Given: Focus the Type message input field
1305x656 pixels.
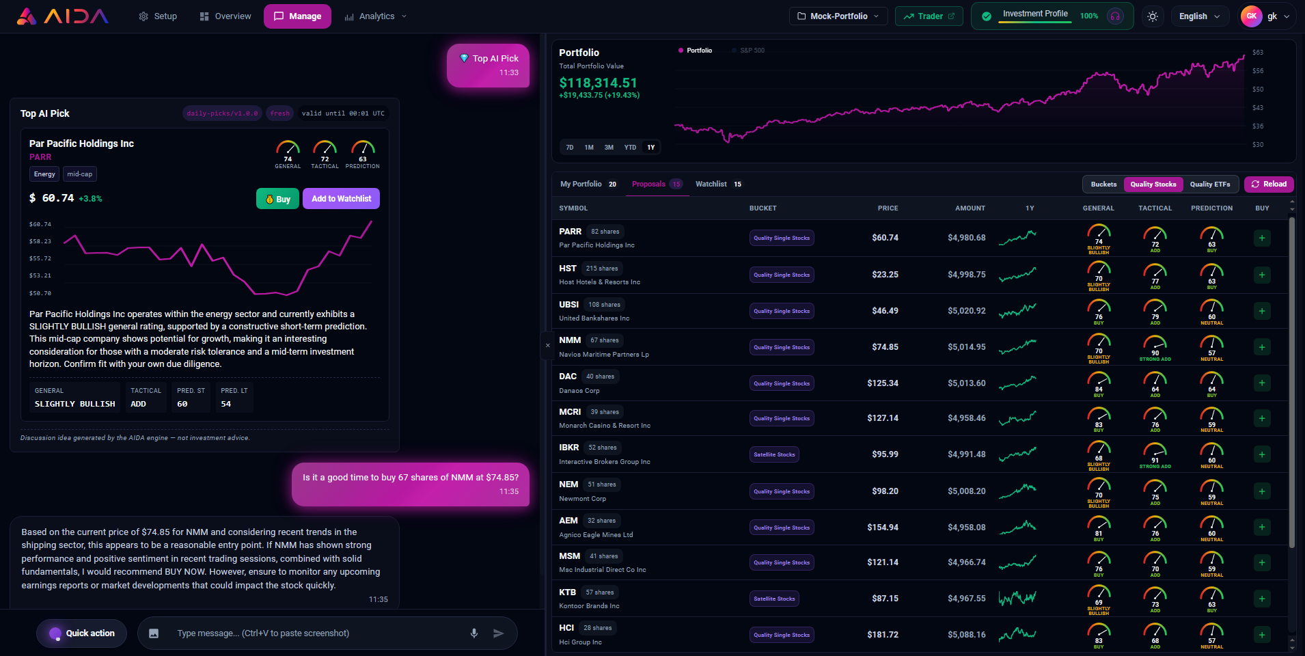Looking at the screenshot, I should 318,633.
